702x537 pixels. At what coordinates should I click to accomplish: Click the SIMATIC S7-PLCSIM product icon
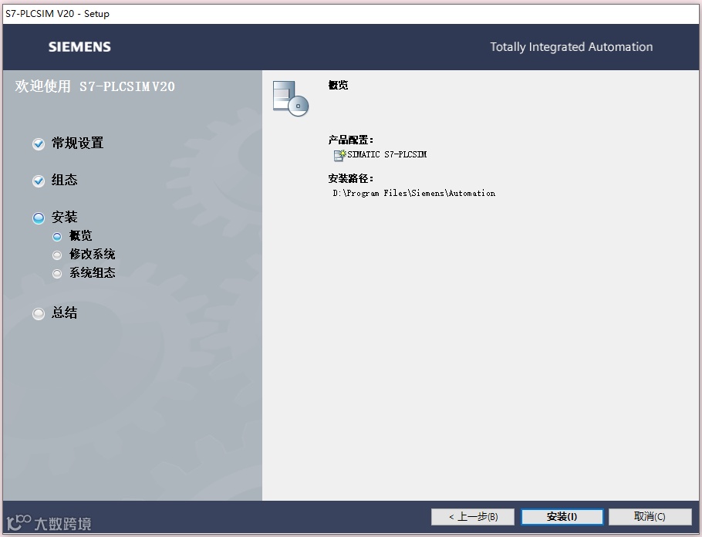pyautogui.click(x=339, y=155)
